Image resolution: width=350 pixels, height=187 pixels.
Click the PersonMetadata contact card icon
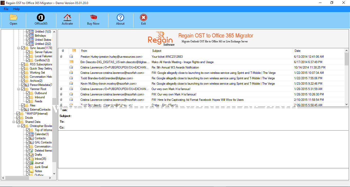coord(27,85)
